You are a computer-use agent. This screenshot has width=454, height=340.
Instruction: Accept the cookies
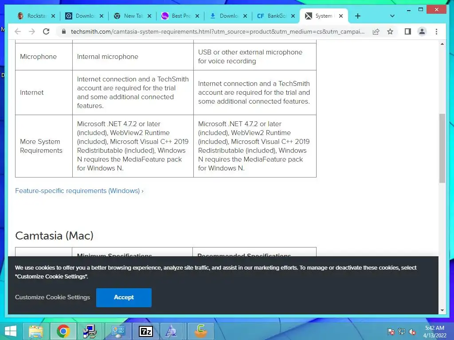[x=124, y=297]
